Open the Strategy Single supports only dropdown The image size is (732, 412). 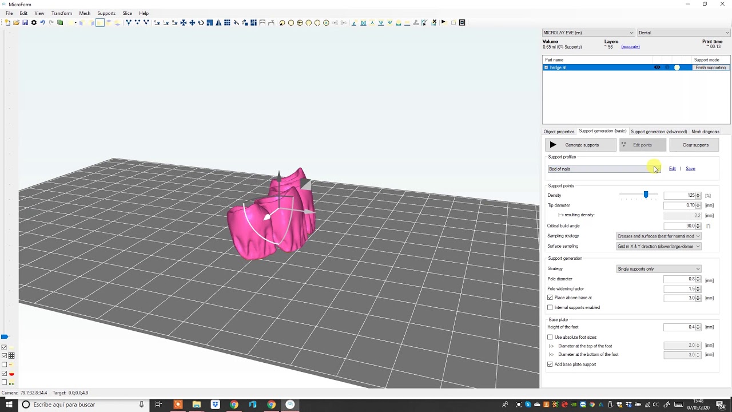[x=658, y=269]
